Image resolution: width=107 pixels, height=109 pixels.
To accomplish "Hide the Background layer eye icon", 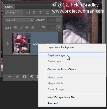I will 7,43.
